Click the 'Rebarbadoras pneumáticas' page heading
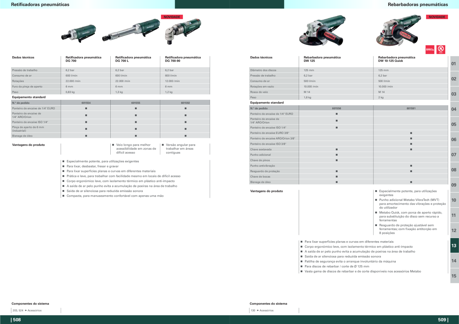Screen dimensions: 459x324 [x=418, y=4]
